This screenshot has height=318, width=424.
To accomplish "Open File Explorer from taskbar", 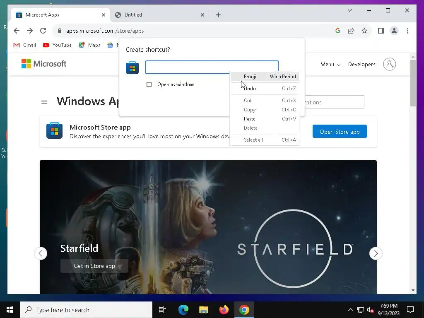I will pos(204,310).
